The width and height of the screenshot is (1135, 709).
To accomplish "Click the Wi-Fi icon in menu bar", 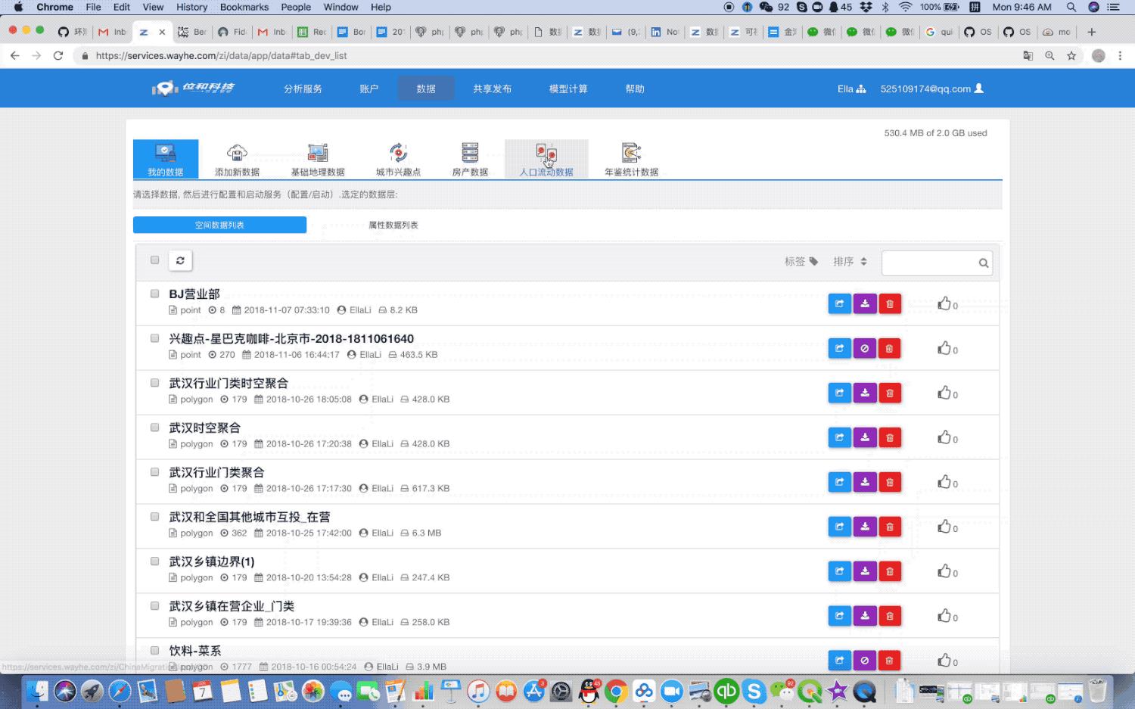I will click(905, 7).
